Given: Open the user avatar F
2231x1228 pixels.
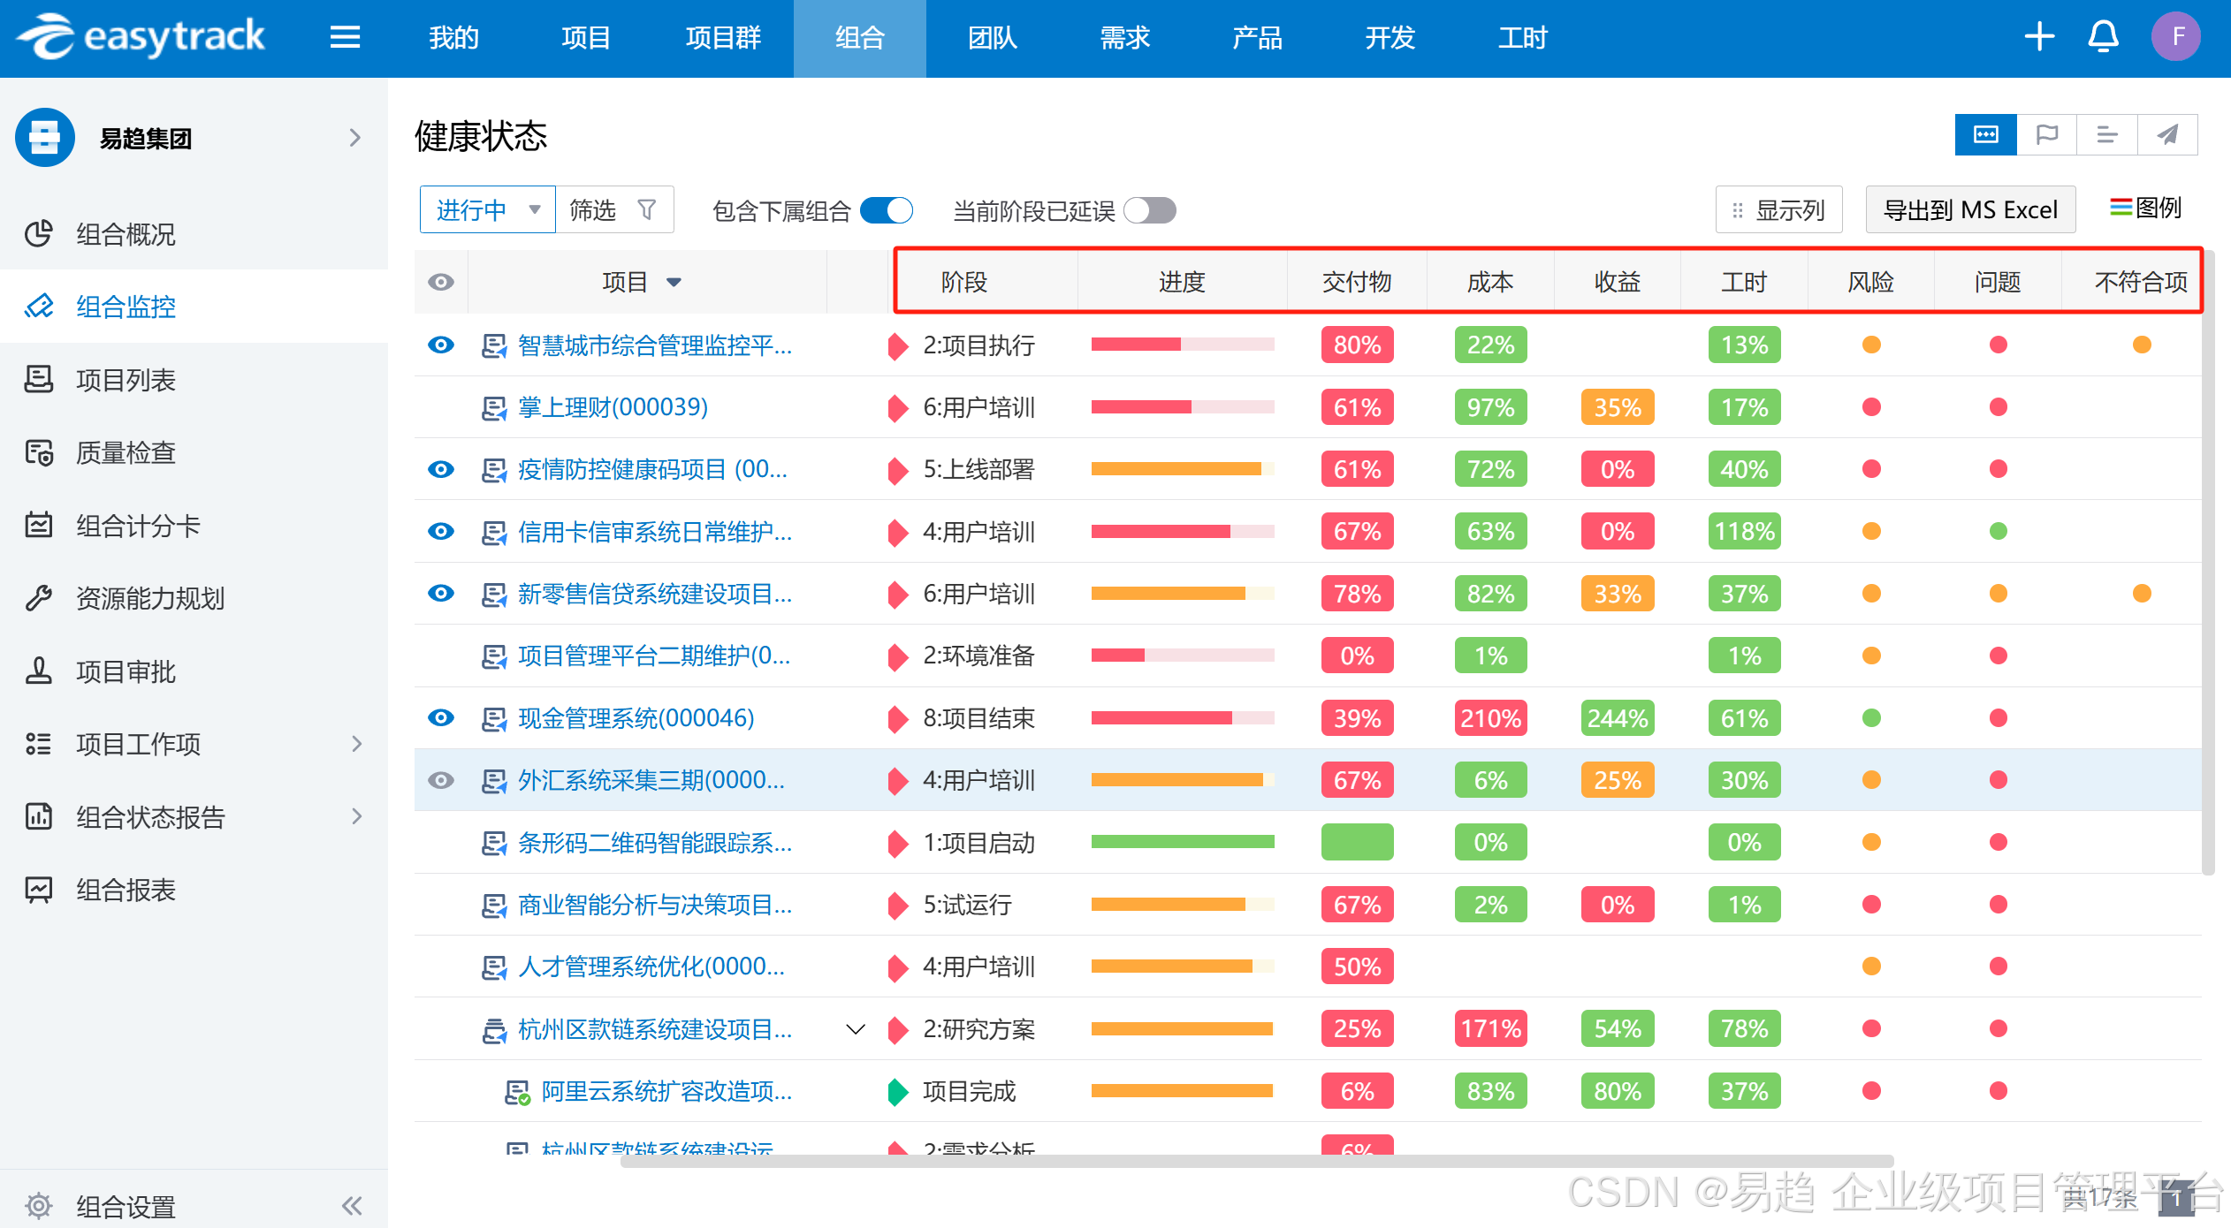Looking at the screenshot, I should tap(2175, 37).
